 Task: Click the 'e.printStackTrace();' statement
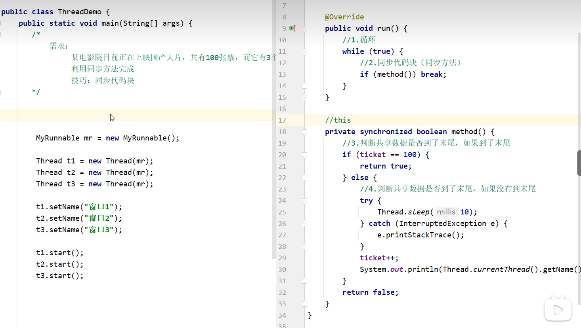420,235
